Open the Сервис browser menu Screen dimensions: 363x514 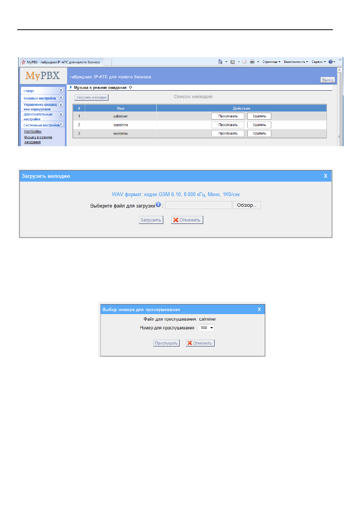click(x=318, y=62)
